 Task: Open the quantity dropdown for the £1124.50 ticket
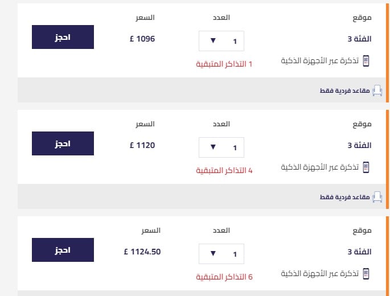click(x=221, y=254)
